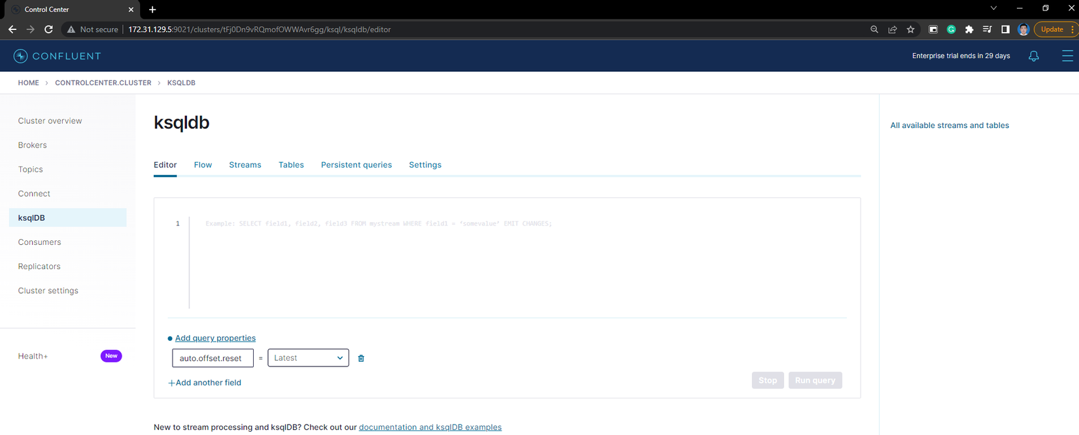Open the notifications bell
1079x435 pixels.
tap(1033, 56)
